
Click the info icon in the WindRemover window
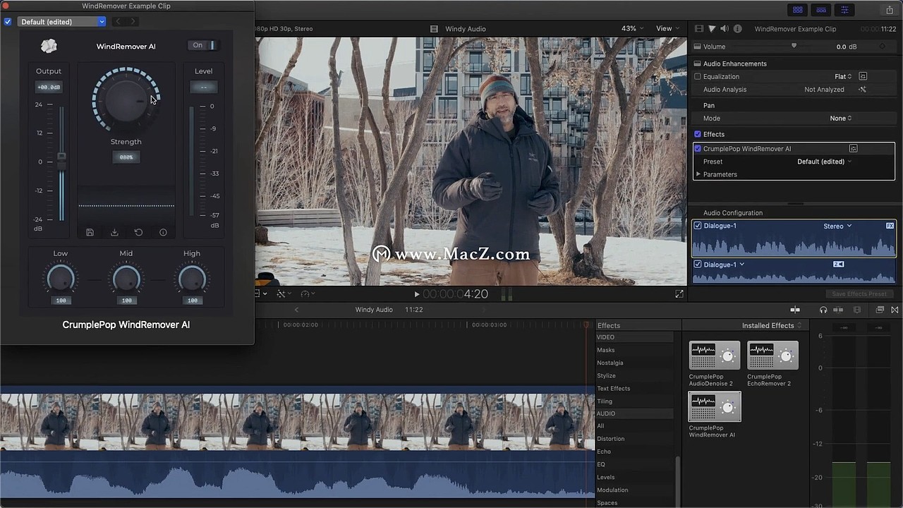pos(162,232)
